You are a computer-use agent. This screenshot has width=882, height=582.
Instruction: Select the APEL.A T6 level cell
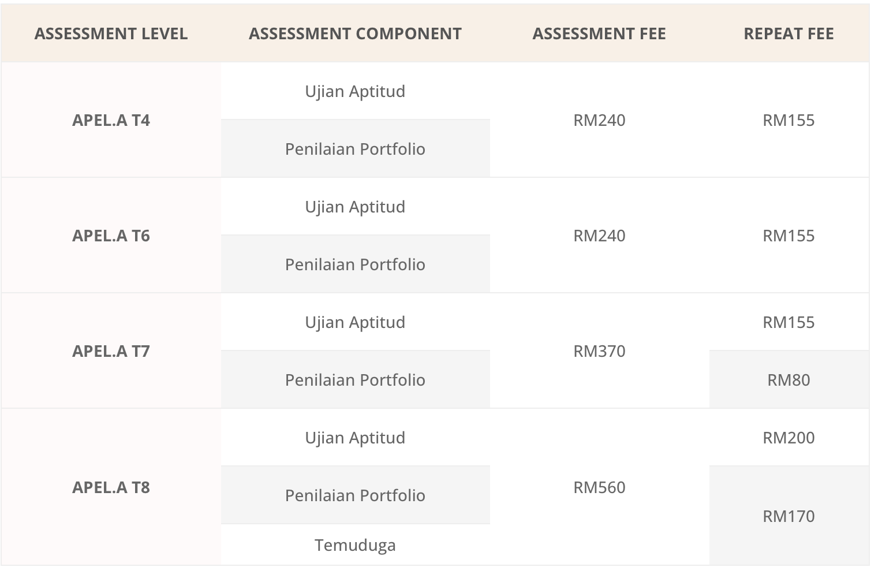pyautogui.click(x=111, y=236)
